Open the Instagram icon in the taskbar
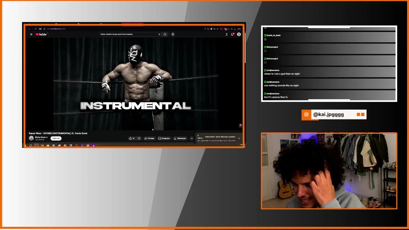This screenshot has height=230, width=409. point(88,146)
